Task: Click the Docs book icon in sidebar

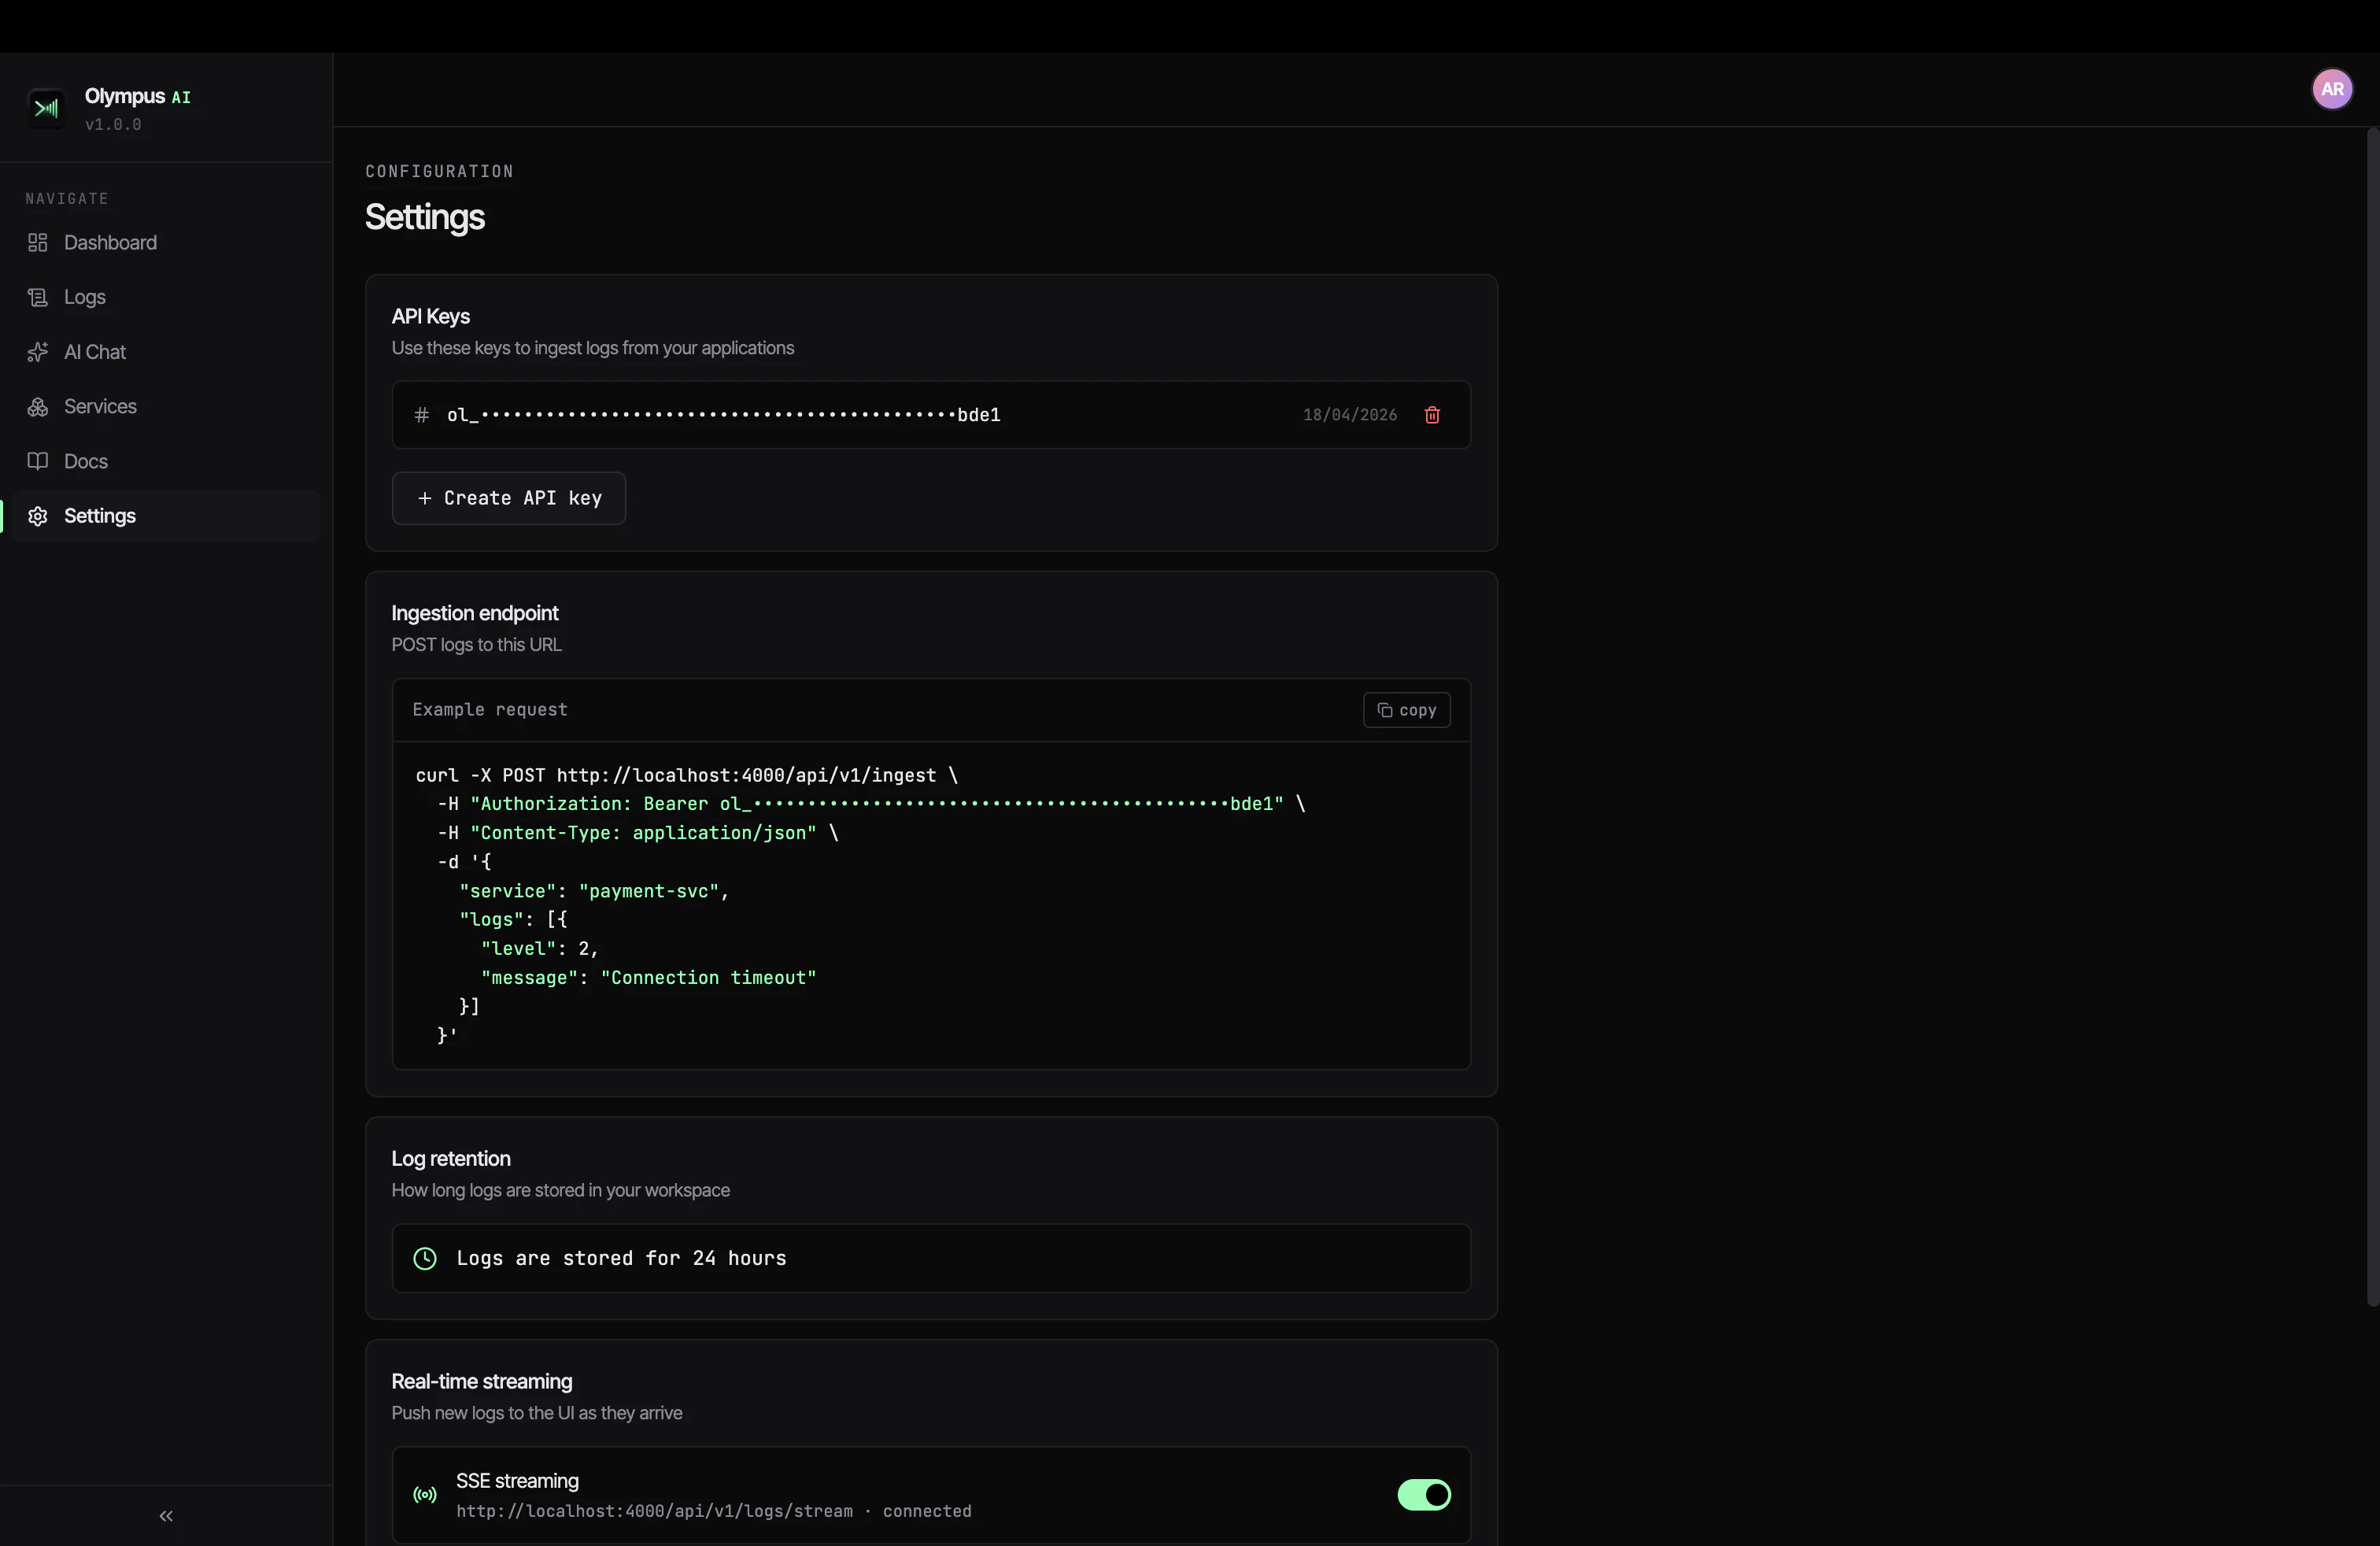Action: click(x=38, y=461)
